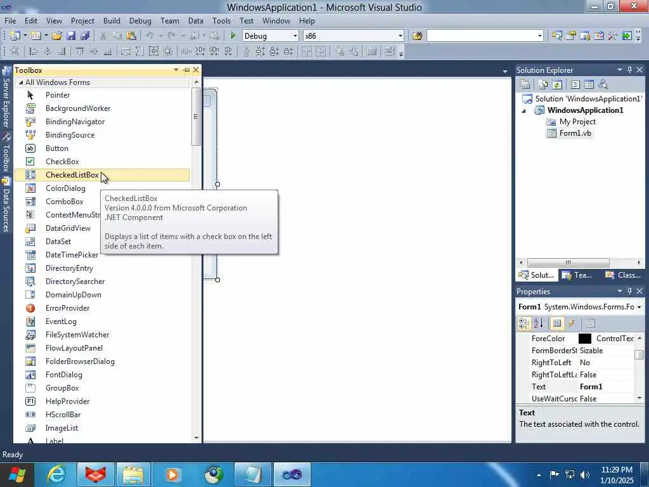Click the Align to Grid layout icon
Screen dimensions: 649x487
15,51
